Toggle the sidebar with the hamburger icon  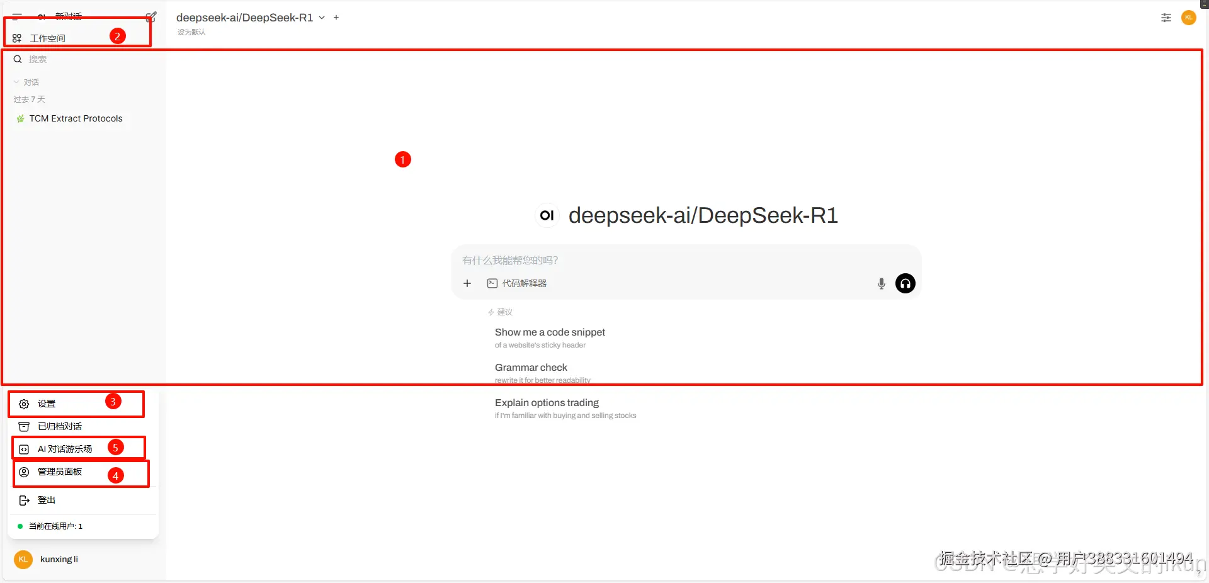[x=17, y=16]
